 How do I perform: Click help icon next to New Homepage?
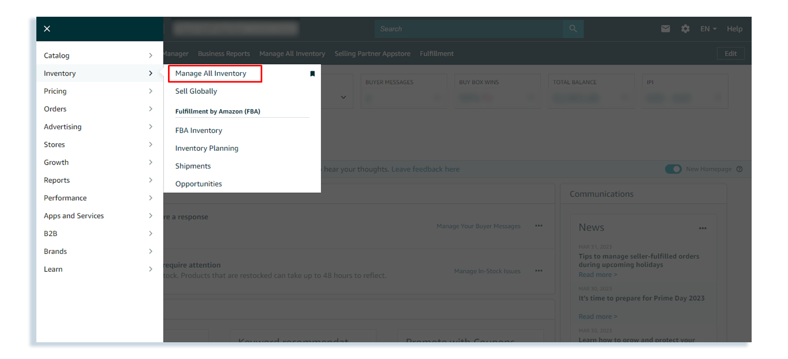click(x=740, y=169)
